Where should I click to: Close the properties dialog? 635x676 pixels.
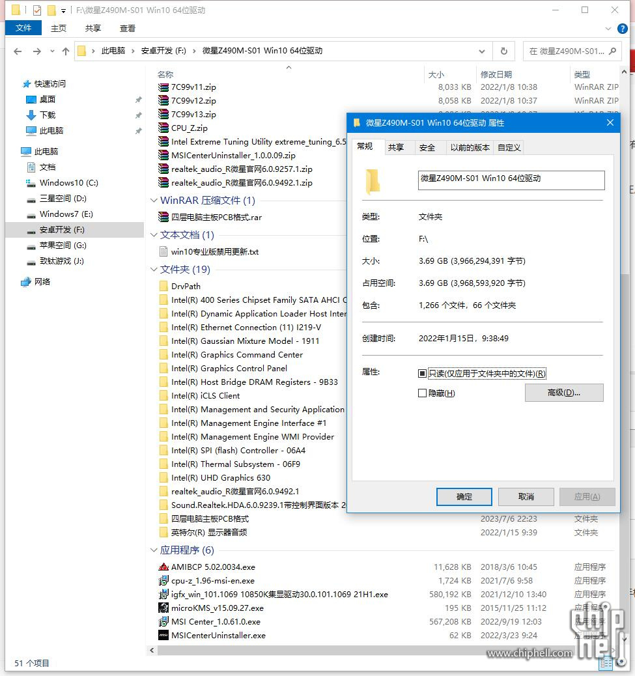610,123
